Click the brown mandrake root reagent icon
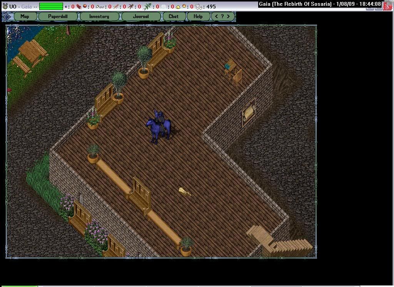394x287 pixels. pyautogui.click(x=130, y=7)
